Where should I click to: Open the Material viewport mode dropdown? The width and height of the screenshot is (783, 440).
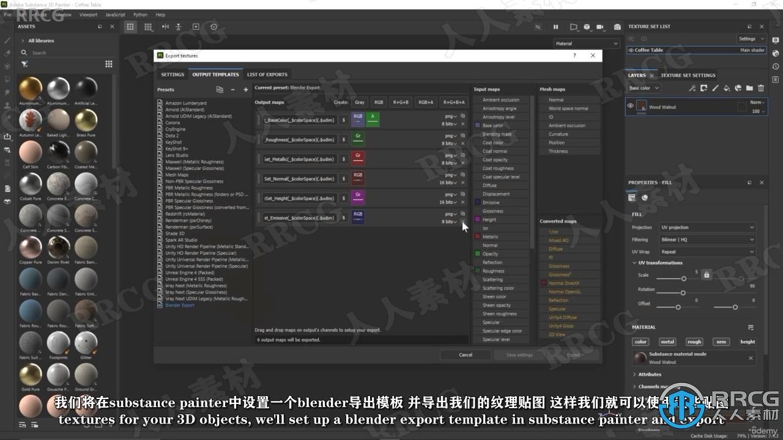[587, 43]
